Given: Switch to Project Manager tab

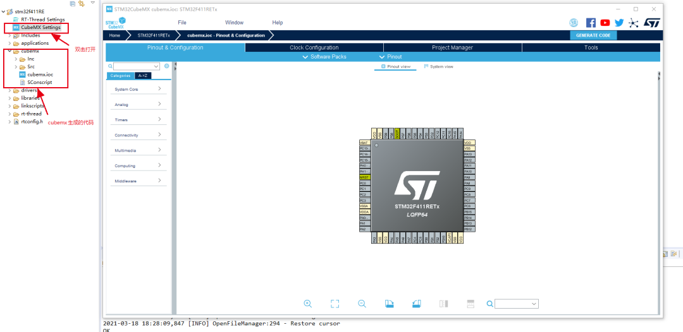Looking at the screenshot, I should pyautogui.click(x=452, y=48).
